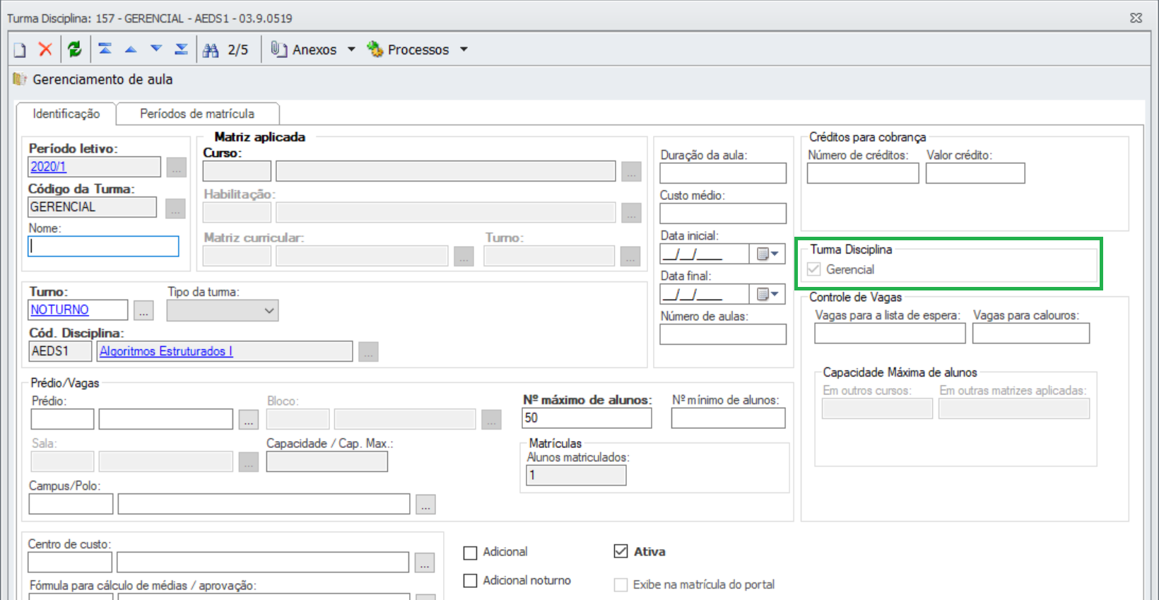Click the Código da Turma GERENCIAL field
Screen dimensions: 1159x600
pos(92,207)
